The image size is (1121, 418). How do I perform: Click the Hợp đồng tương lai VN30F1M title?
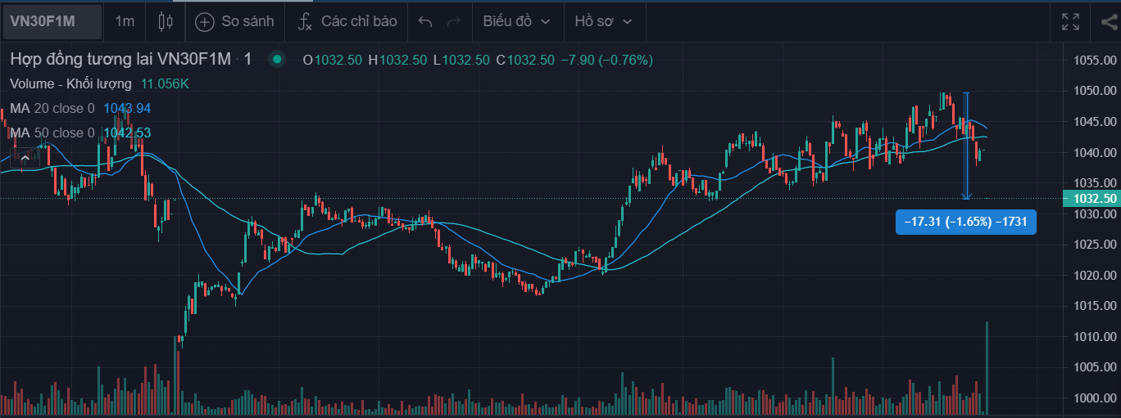(121, 60)
